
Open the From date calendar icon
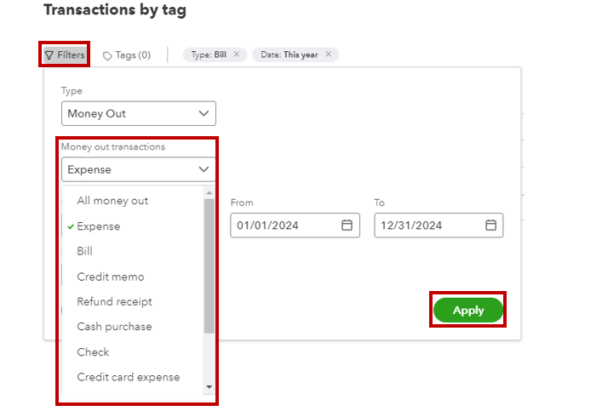(x=347, y=225)
